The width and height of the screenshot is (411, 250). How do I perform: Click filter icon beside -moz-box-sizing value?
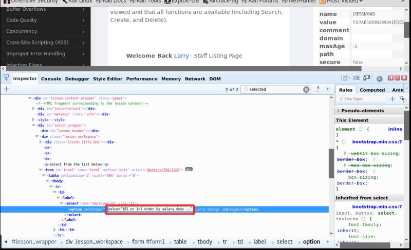click(x=374, y=171)
